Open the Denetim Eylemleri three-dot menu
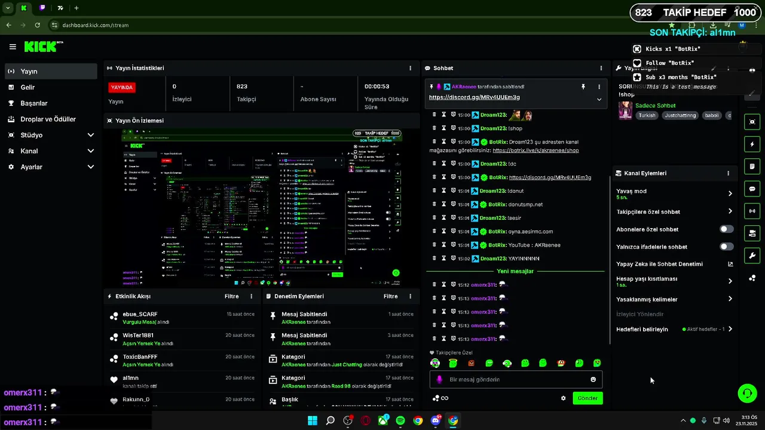The image size is (765, 430). [410, 296]
